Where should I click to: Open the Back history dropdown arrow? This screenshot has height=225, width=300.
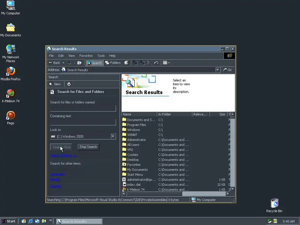[x=63, y=63]
